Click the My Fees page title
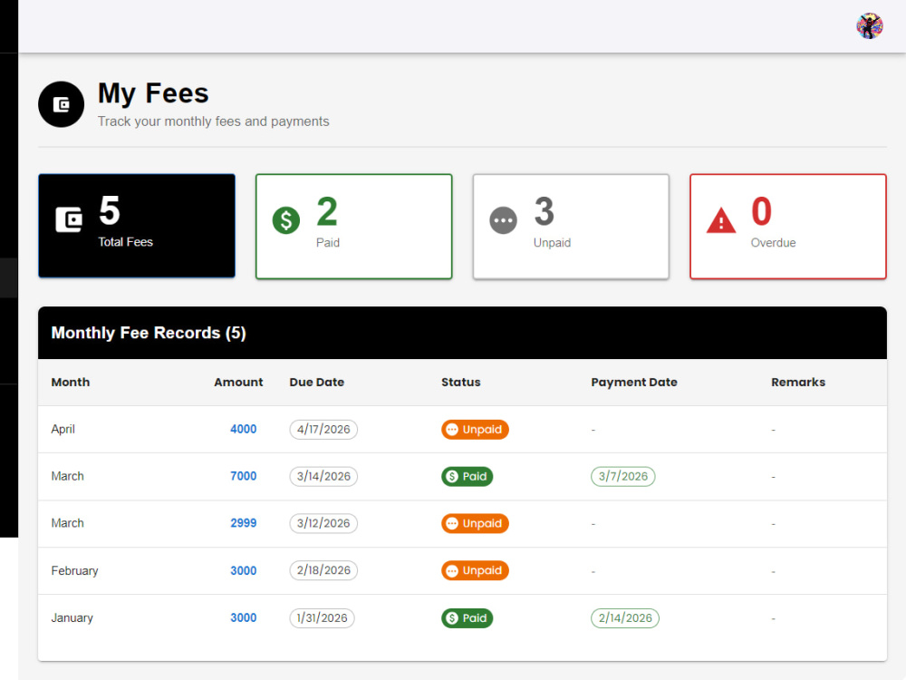The width and height of the screenshot is (906, 680). tap(153, 93)
